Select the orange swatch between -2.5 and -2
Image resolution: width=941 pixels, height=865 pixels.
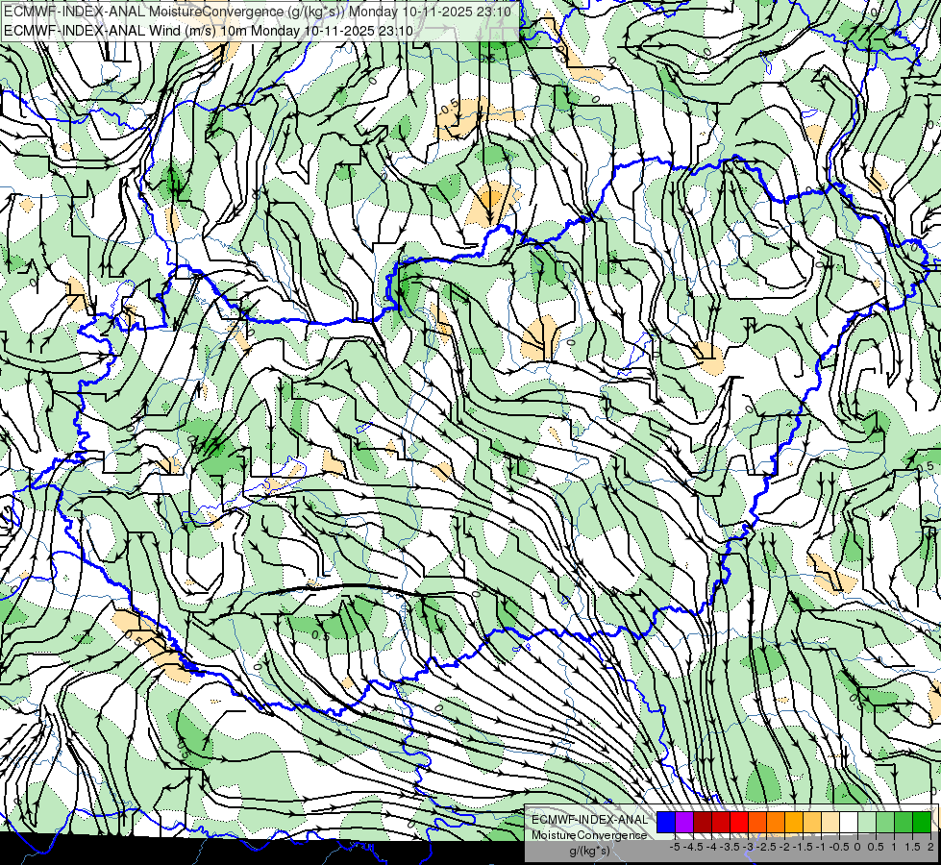tap(776, 823)
